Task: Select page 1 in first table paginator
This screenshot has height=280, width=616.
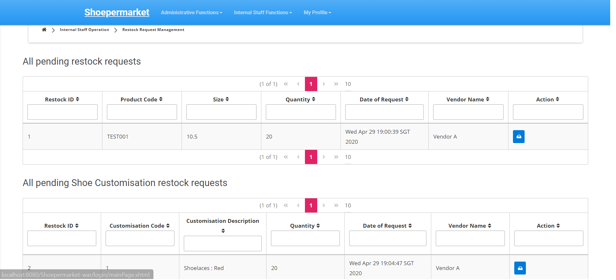Action: tap(311, 84)
